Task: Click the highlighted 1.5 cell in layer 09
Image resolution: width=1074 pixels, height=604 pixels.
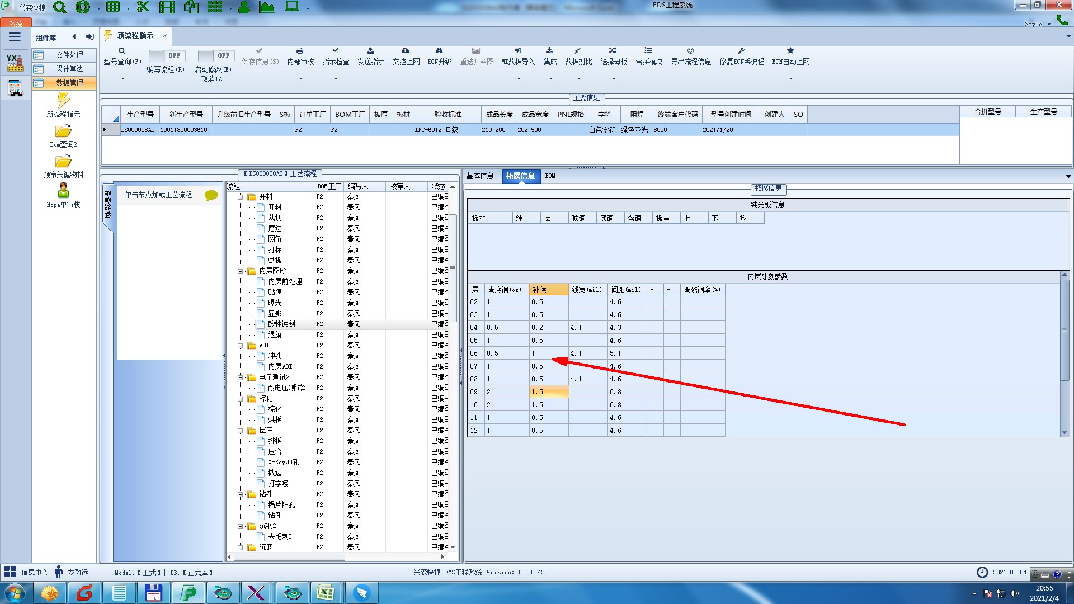Action: point(549,392)
